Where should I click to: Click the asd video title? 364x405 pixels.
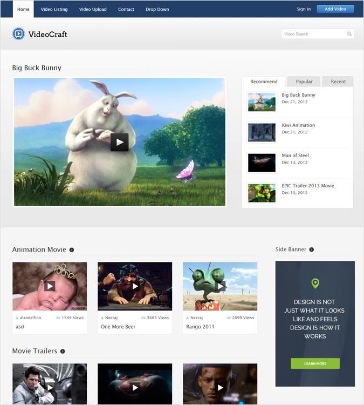pos(20,327)
